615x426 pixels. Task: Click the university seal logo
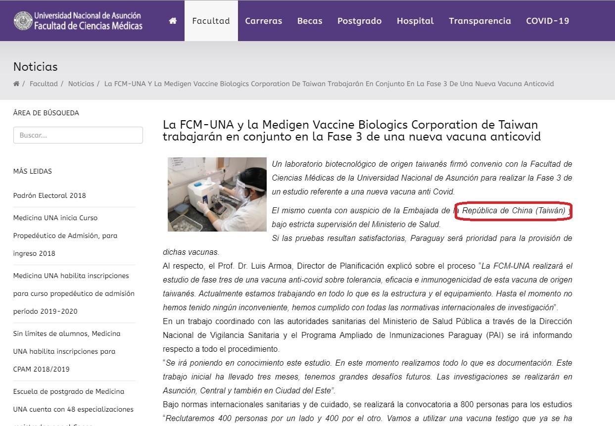22,21
